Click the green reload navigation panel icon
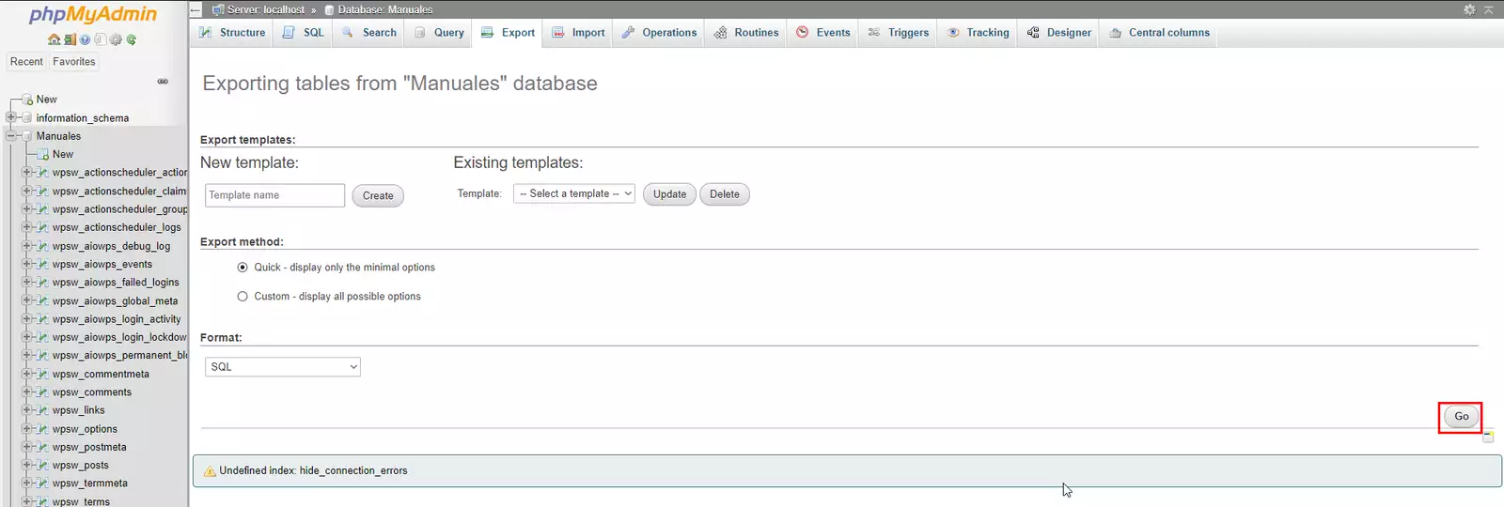 (132, 39)
